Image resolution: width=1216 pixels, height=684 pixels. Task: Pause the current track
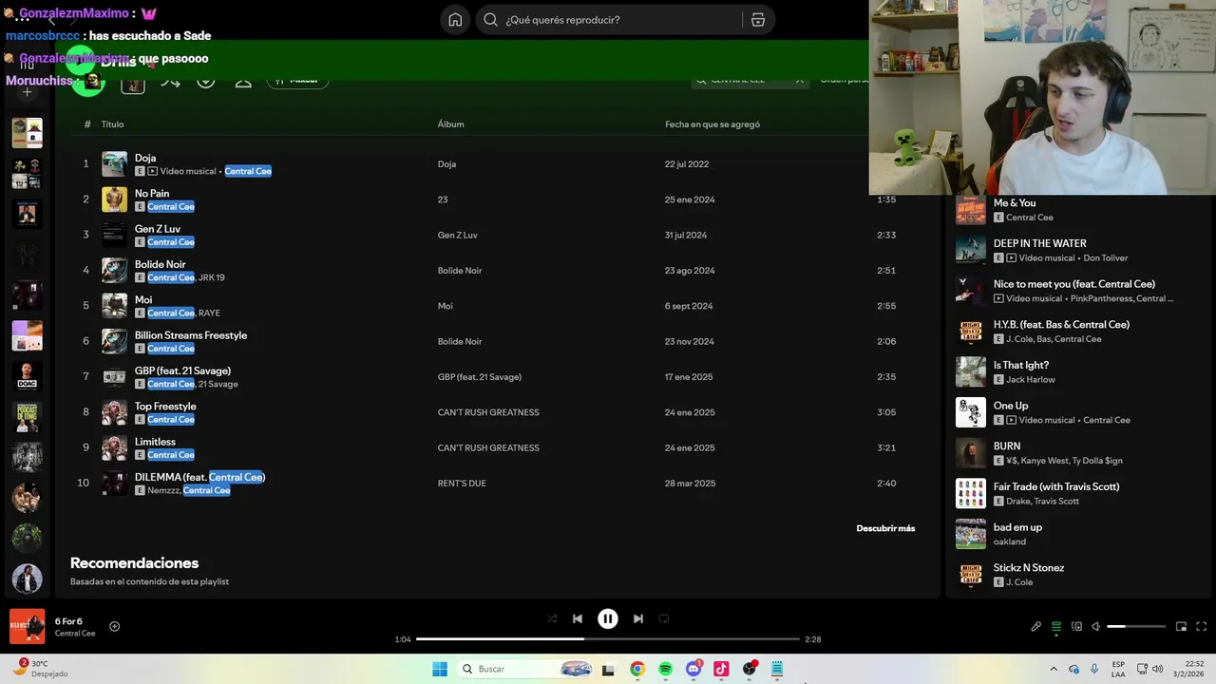point(608,618)
